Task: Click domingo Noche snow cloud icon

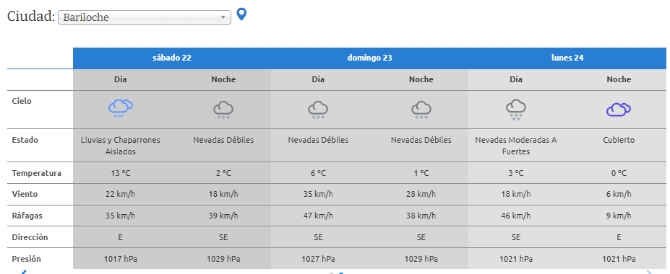Action: [x=421, y=110]
